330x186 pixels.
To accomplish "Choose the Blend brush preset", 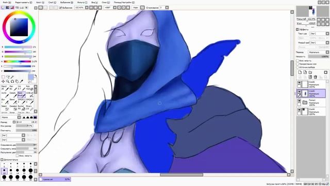I will click(x=13, y=101).
